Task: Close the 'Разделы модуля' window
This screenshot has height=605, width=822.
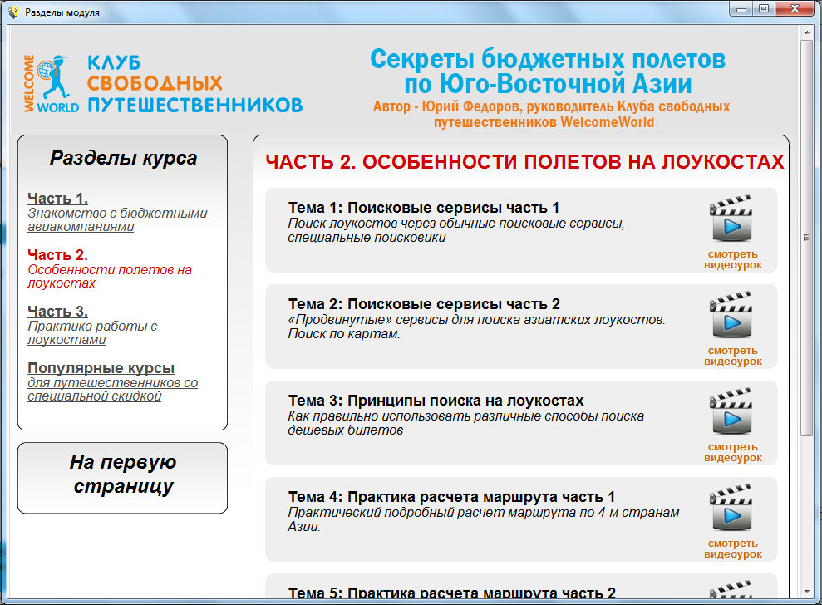Action: (795, 8)
